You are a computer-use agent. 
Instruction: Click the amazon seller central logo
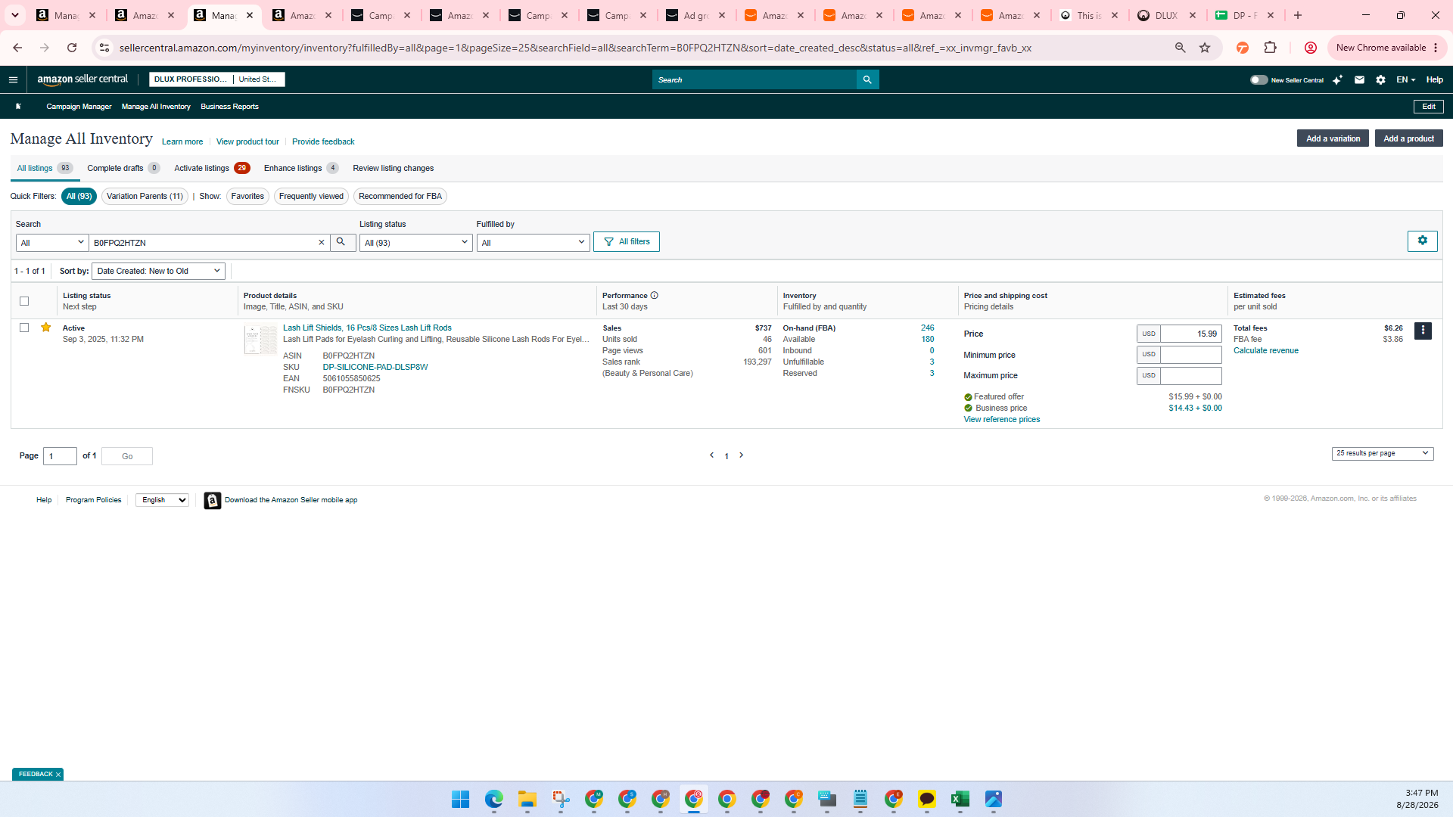pyautogui.click(x=82, y=79)
